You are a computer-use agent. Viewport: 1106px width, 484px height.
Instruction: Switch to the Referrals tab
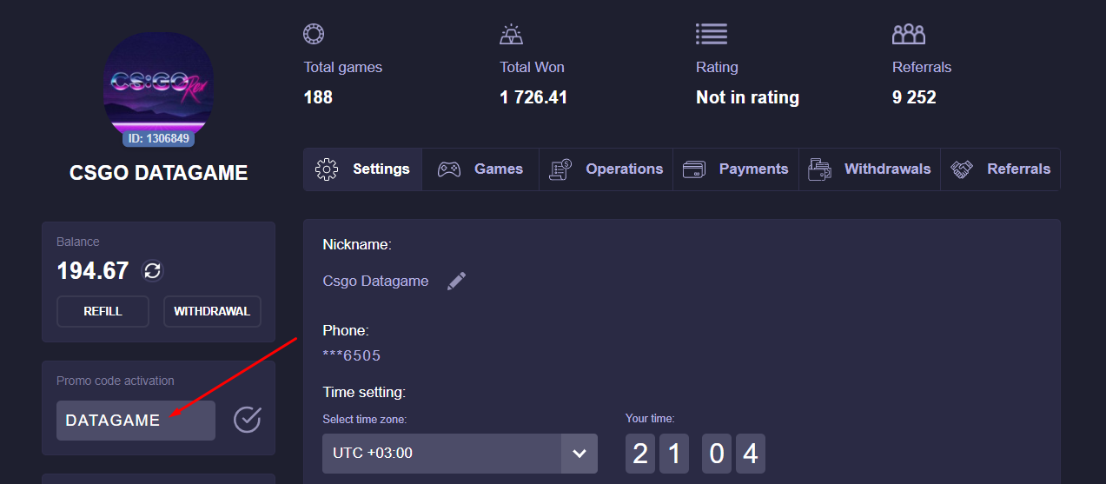point(1001,169)
